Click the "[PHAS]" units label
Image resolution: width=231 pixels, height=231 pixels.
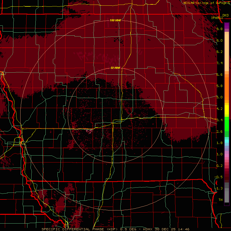[x=217, y=18]
